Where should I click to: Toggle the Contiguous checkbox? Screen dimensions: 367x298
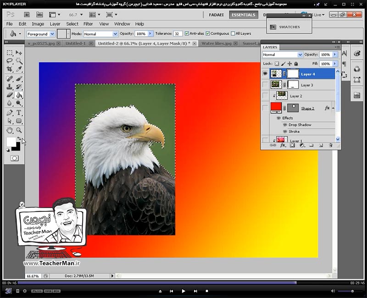click(x=208, y=33)
